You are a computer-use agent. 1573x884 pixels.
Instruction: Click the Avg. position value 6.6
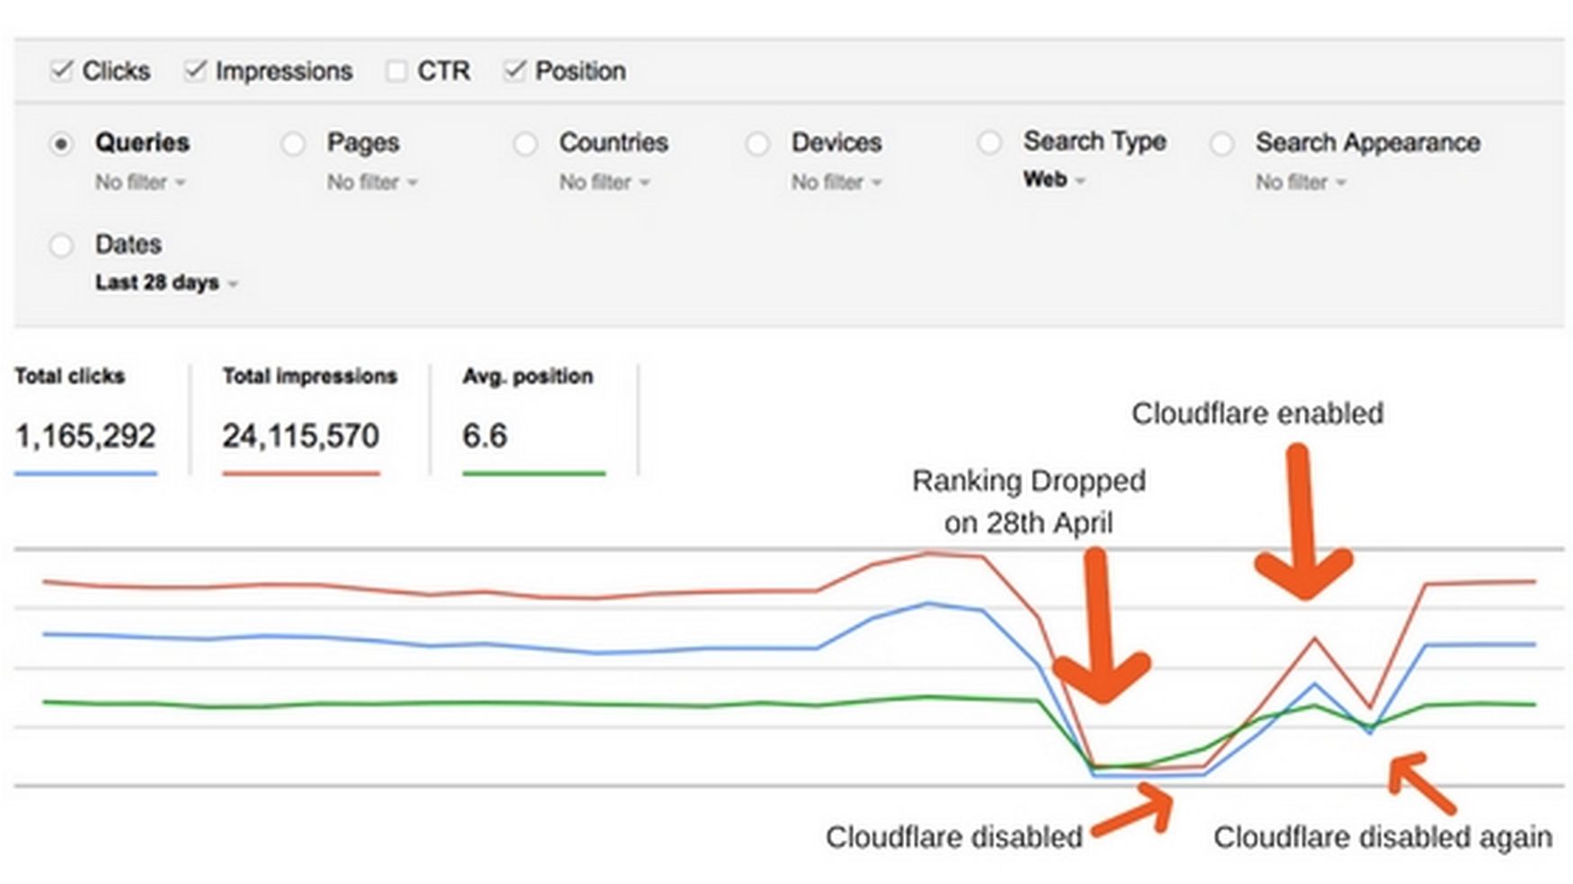tap(485, 436)
